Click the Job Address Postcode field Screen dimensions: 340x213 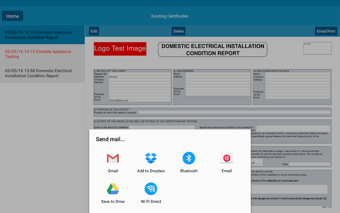click(218, 89)
